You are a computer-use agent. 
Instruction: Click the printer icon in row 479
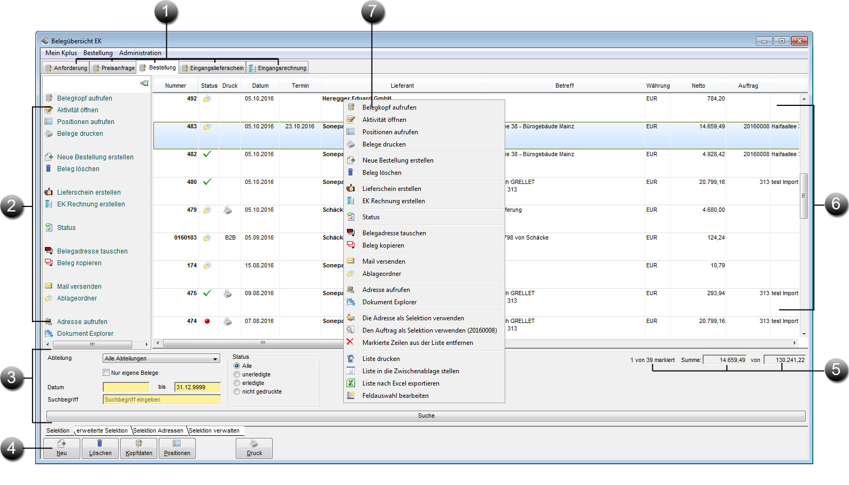tap(228, 210)
